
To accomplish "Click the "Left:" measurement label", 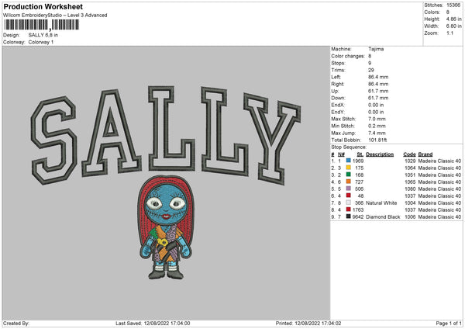I will (336, 77).
